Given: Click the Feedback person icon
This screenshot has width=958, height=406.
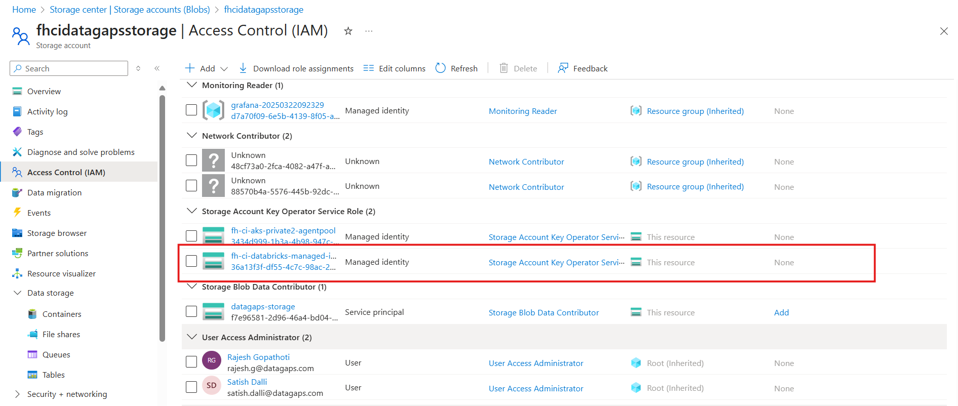Looking at the screenshot, I should coord(563,68).
